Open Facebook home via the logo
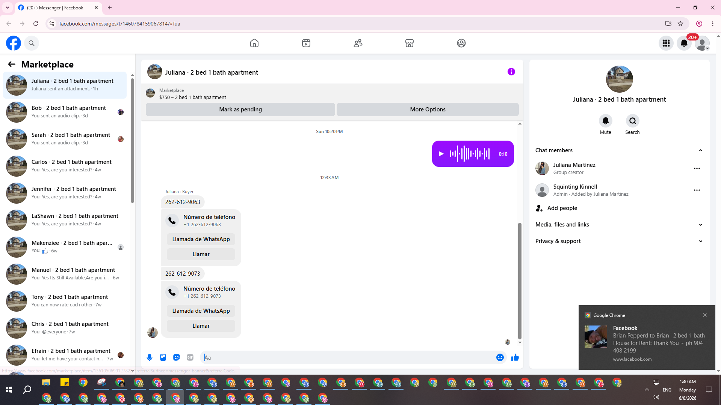 click(14, 43)
